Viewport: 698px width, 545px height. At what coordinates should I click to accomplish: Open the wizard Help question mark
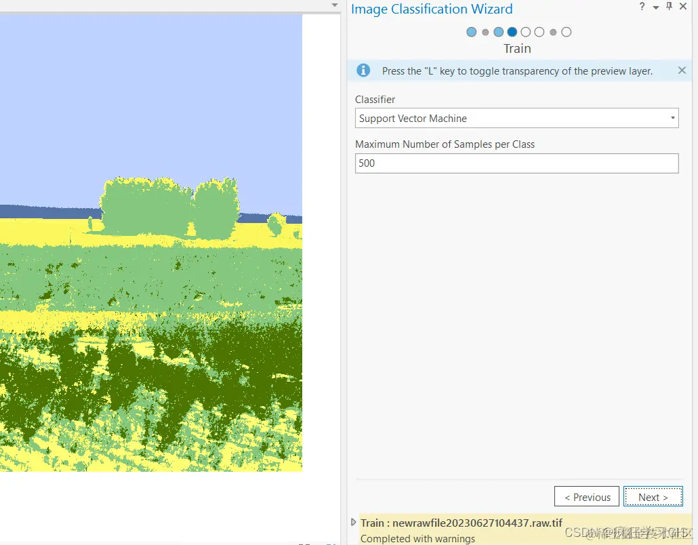642,6
